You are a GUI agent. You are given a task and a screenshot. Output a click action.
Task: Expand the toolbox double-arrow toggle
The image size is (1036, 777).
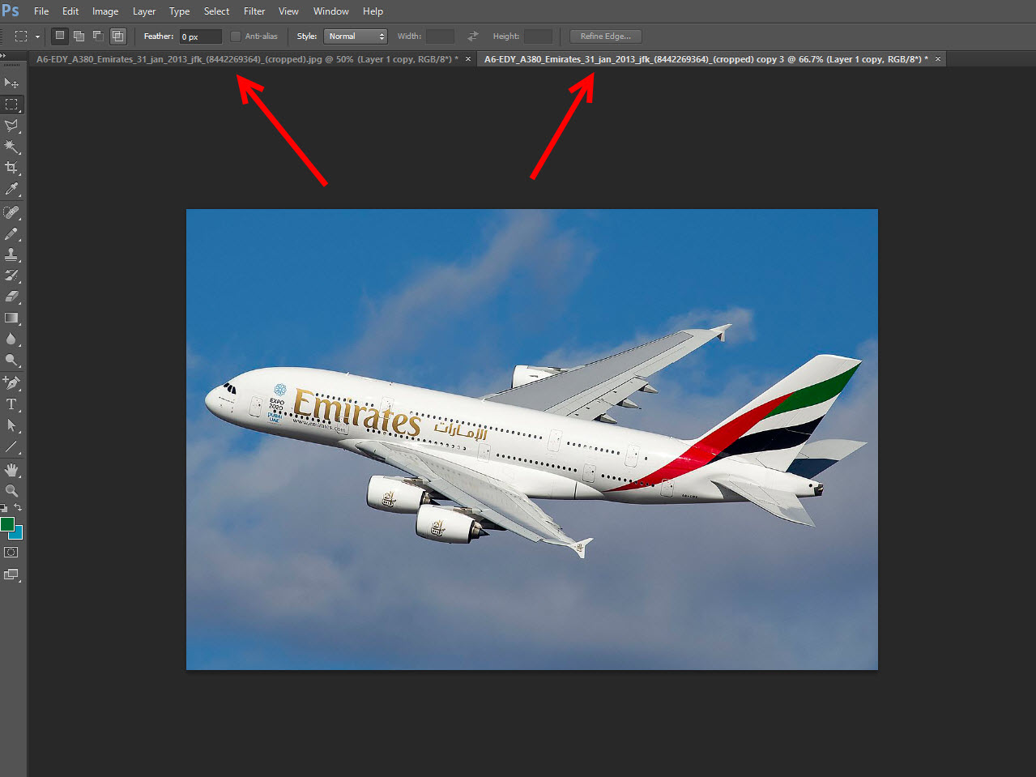point(3,55)
